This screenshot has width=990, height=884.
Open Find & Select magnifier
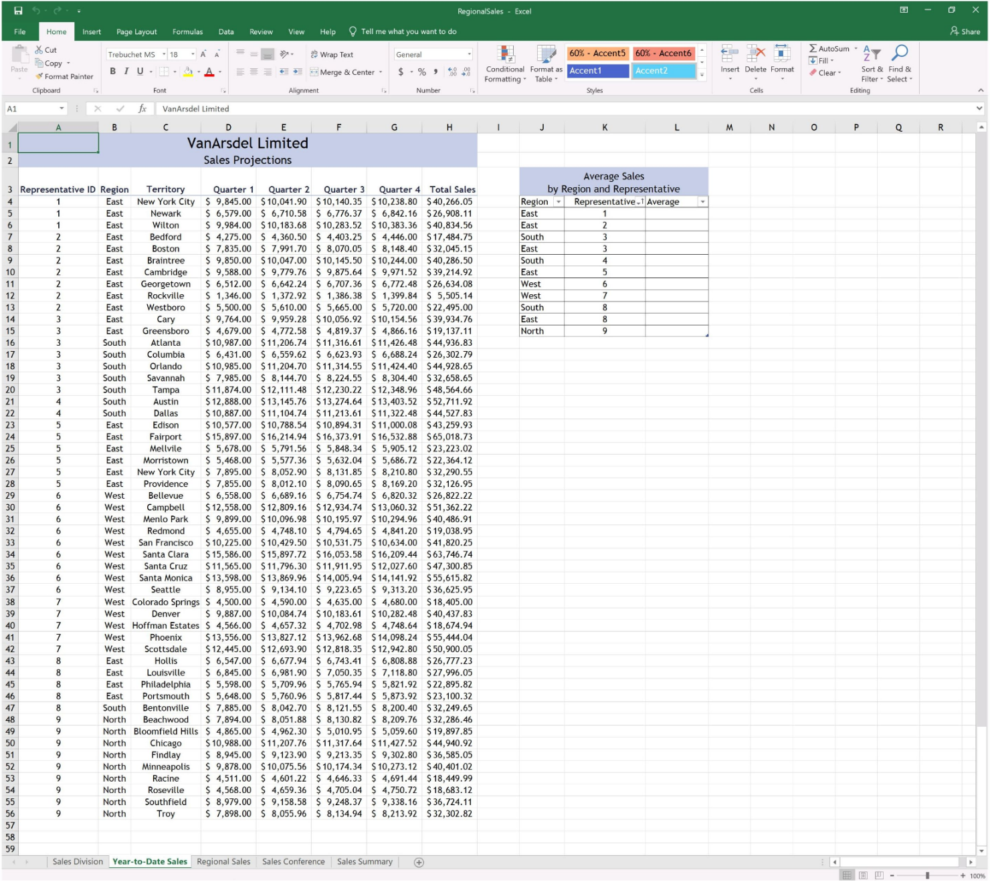(900, 64)
